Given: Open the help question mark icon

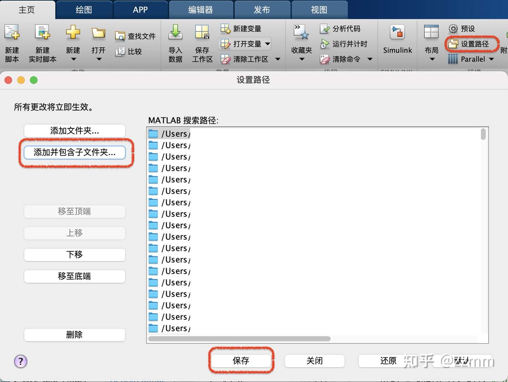Looking at the screenshot, I should tap(20, 361).
